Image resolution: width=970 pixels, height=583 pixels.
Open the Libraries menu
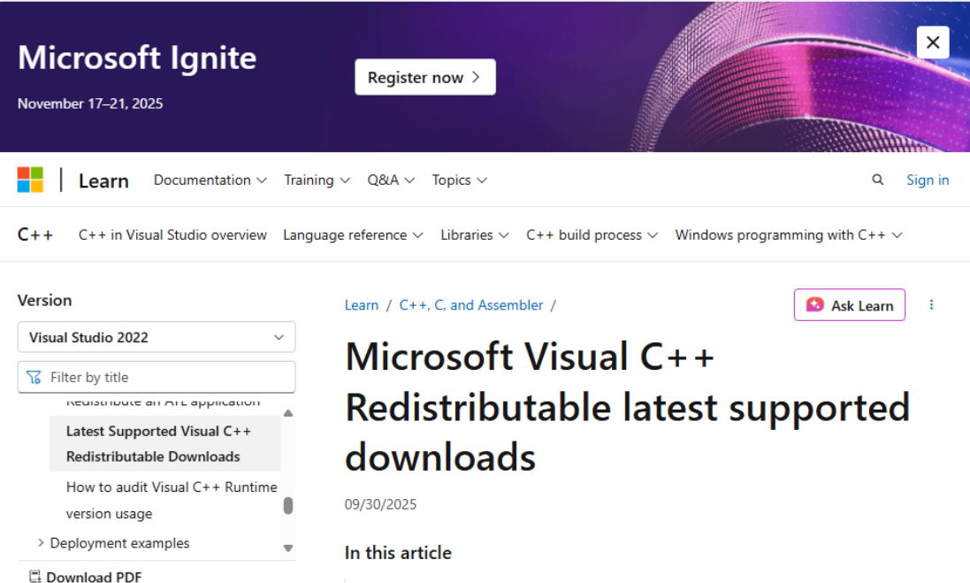pyautogui.click(x=475, y=235)
